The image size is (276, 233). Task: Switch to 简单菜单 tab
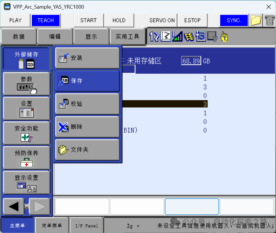pyautogui.click(x=52, y=226)
